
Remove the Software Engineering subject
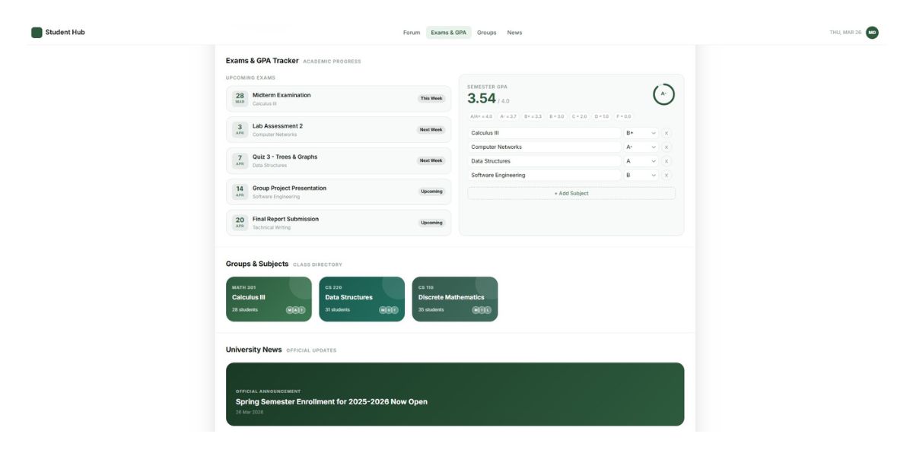click(668, 175)
